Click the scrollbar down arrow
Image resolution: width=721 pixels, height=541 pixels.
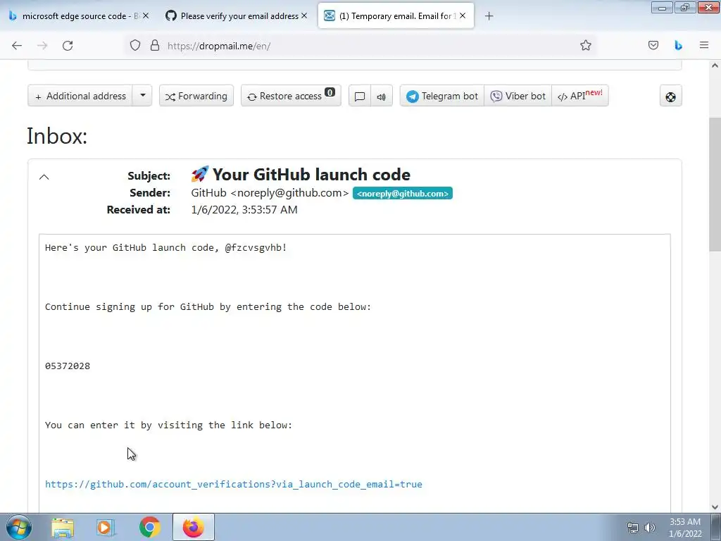pos(715,507)
